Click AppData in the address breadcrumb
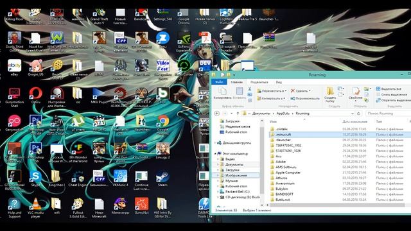Screen dimensions: 411x231 click(x=283, y=114)
